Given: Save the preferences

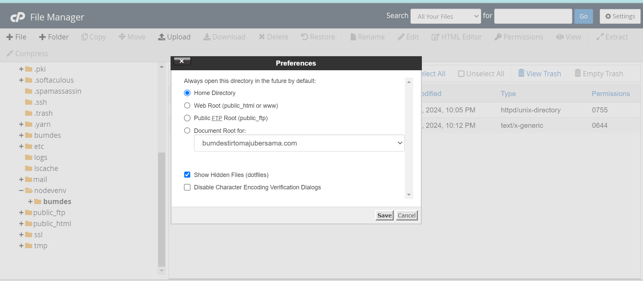Looking at the screenshot, I should (x=384, y=215).
